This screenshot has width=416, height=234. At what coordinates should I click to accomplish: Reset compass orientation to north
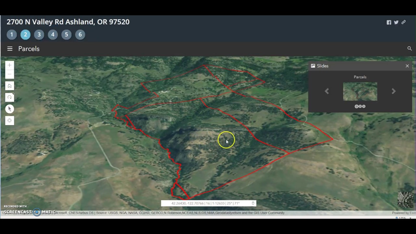click(x=9, y=109)
